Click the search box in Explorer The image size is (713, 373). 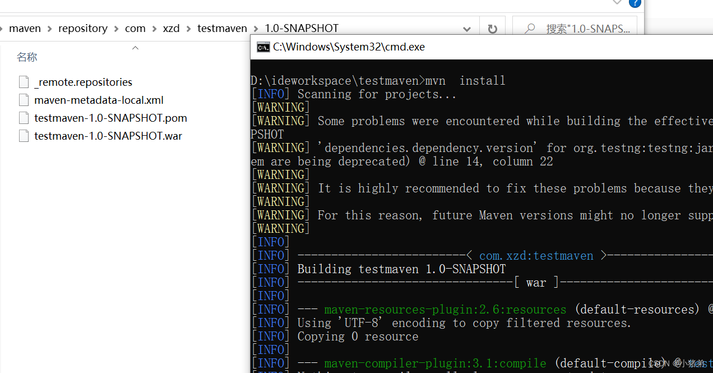(x=576, y=29)
